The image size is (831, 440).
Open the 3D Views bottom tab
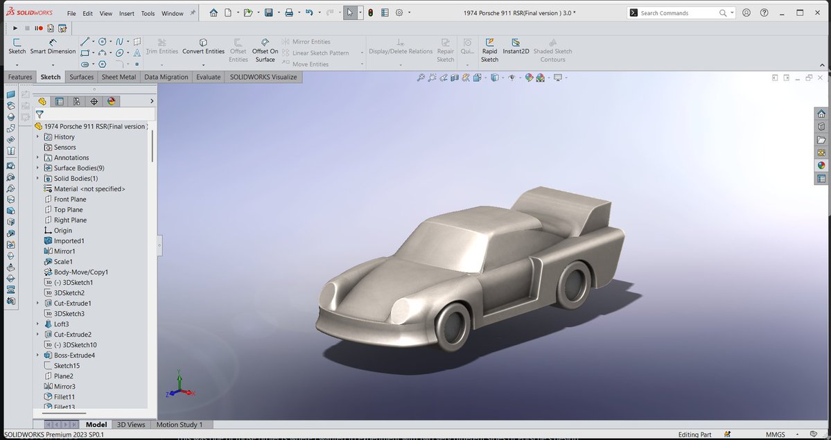[x=131, y=425]
